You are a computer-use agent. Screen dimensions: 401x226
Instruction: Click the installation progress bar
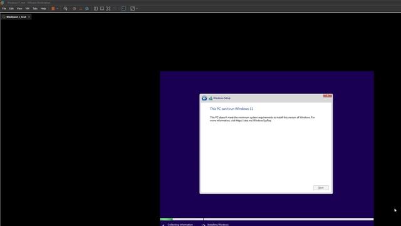click(x=267, y=219)
